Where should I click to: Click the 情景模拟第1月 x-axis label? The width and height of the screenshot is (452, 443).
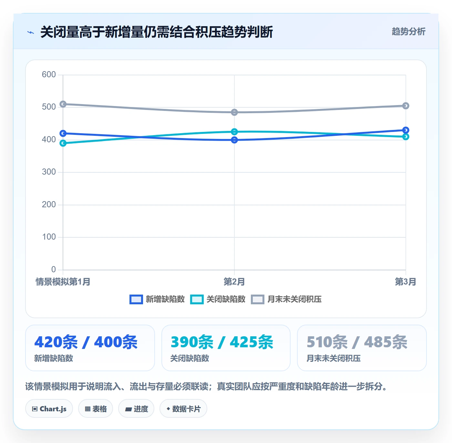(63, 282)
